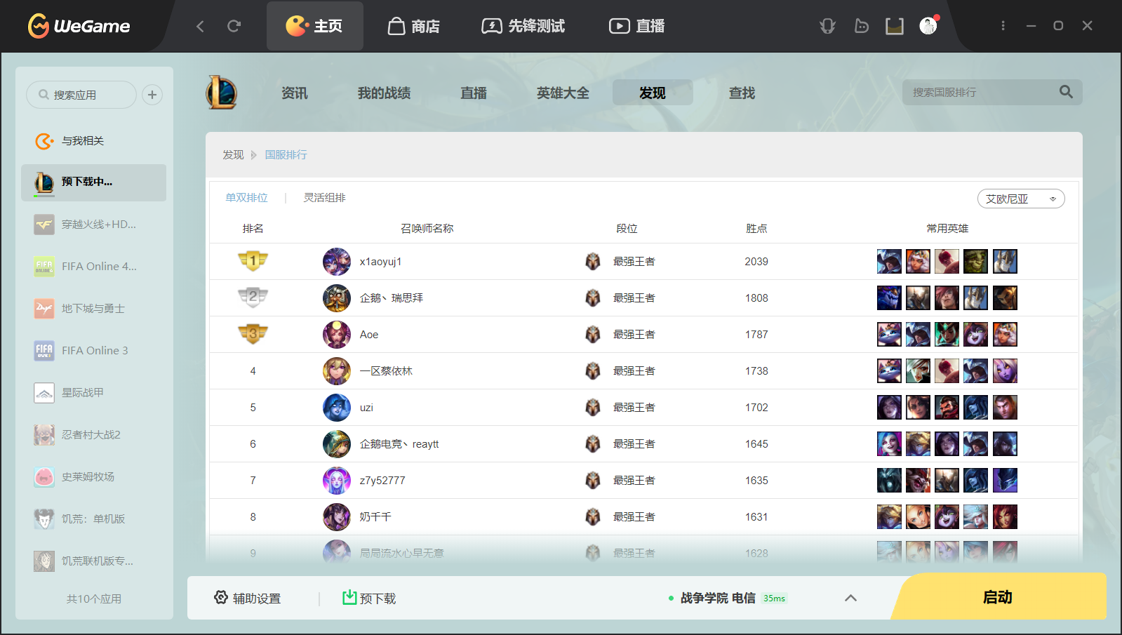Expand the server list chevron
Image resolution: width=1122 pixels, height=635 pixels.
point(850,598)
